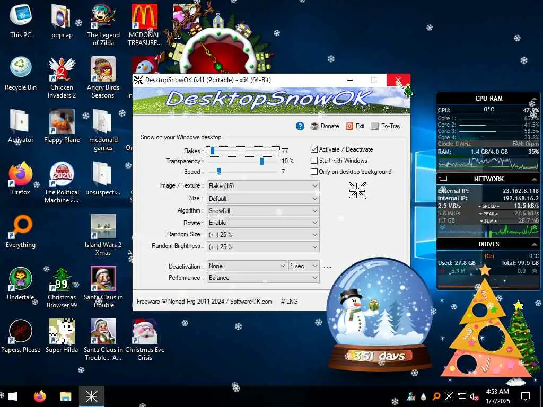
Task: Open the Random Brightness dropdown
Action: [263, 247]
